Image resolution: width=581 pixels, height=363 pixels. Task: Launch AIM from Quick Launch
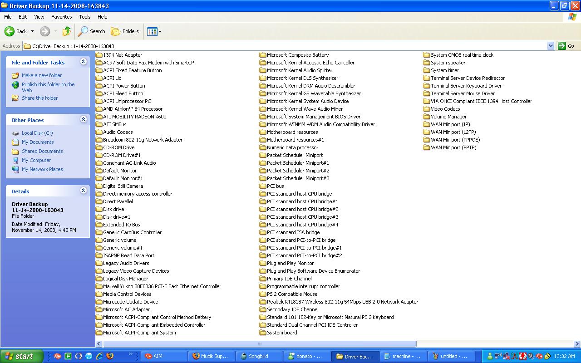click(58, 356)
